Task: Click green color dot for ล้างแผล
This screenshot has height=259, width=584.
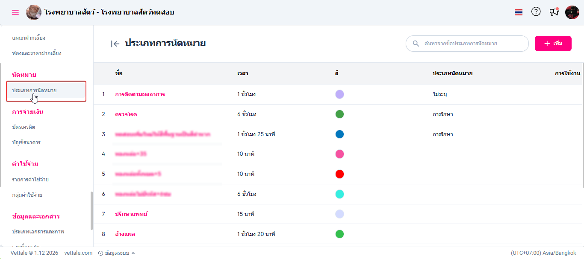Action: point(339,234)
